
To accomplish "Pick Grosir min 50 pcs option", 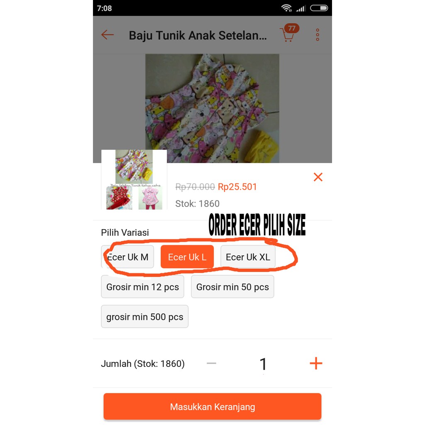I will click(x=232, y=286).
